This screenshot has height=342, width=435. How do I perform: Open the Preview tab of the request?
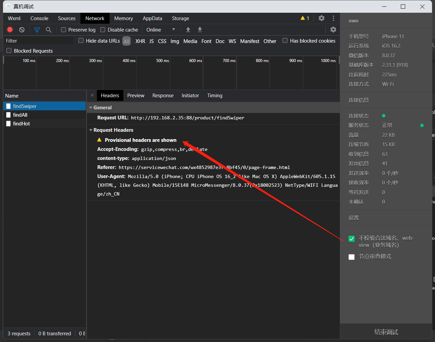(x=136, y=96)
